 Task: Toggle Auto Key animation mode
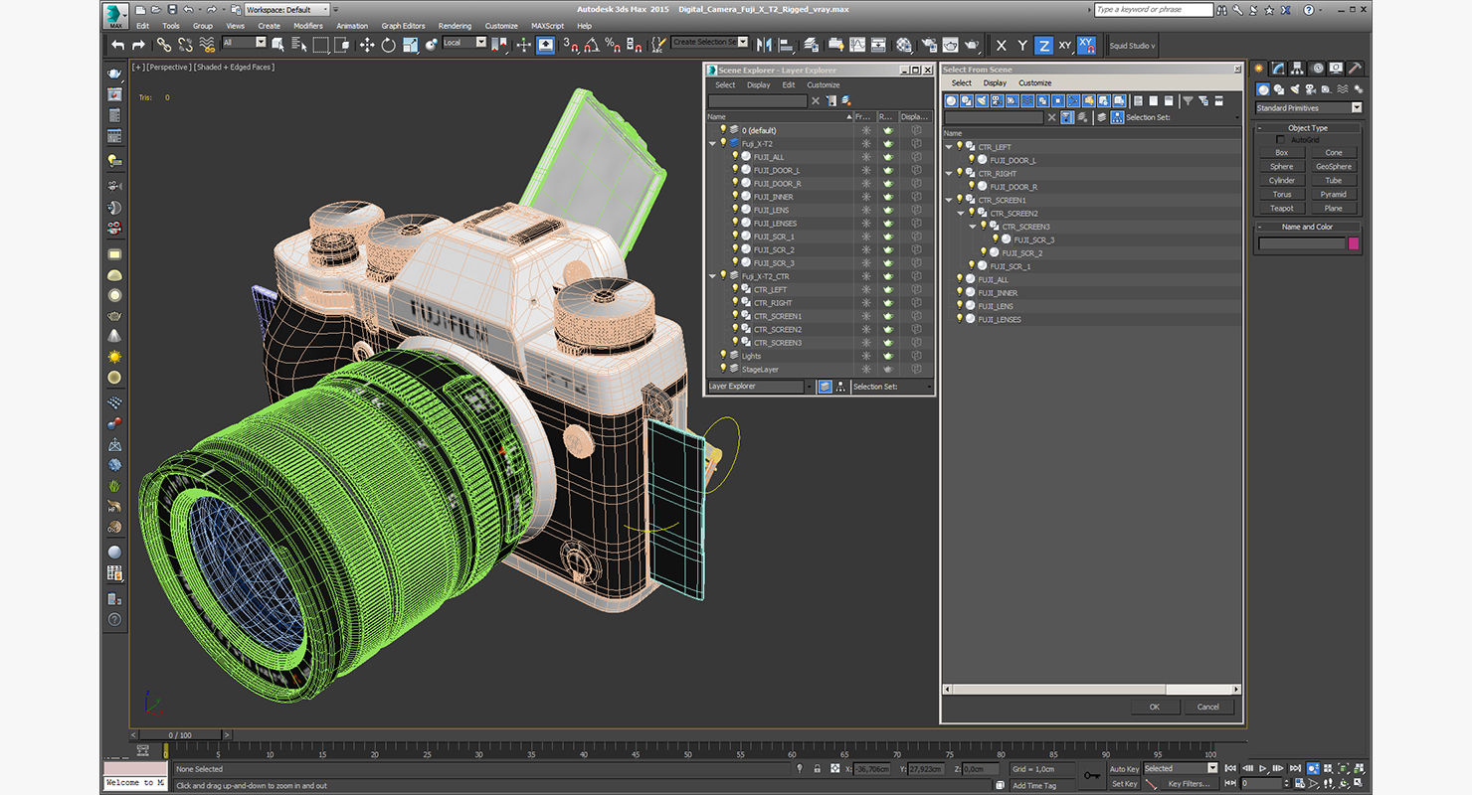point(1125,768)
